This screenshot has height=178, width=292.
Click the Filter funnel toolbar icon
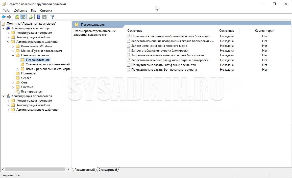(52, 17)
